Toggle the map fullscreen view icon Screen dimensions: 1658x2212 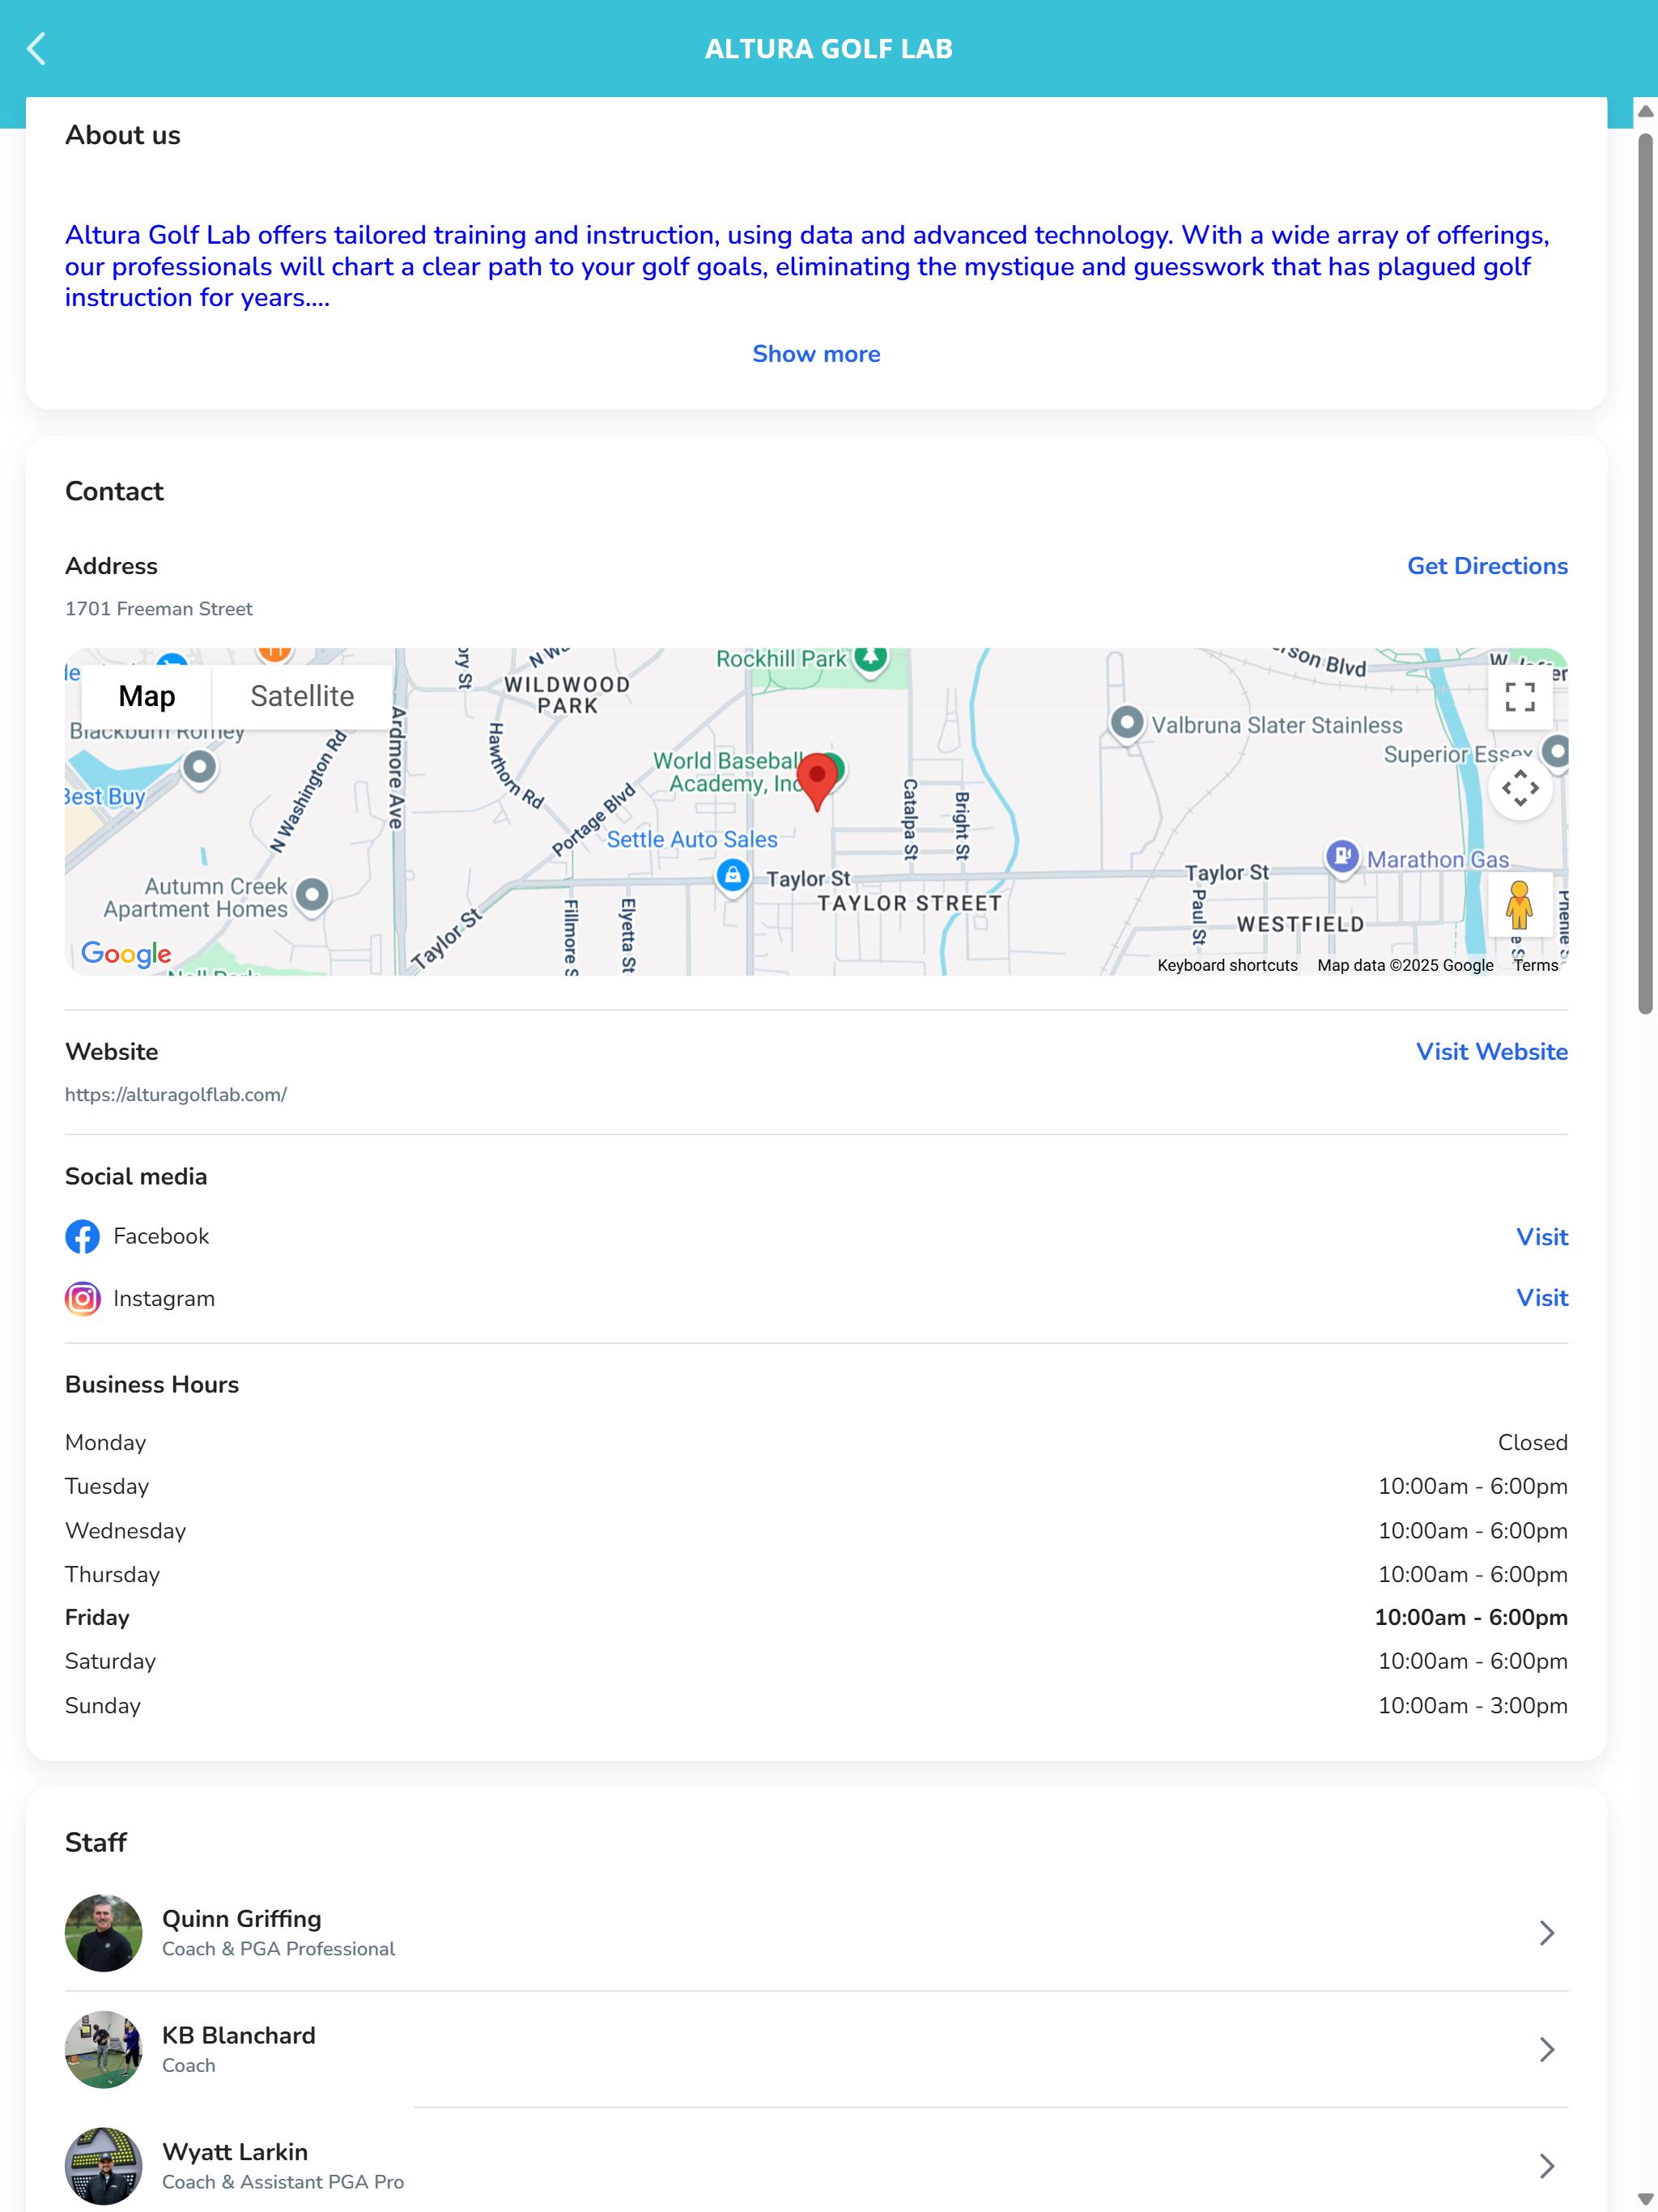point(1519,697)
